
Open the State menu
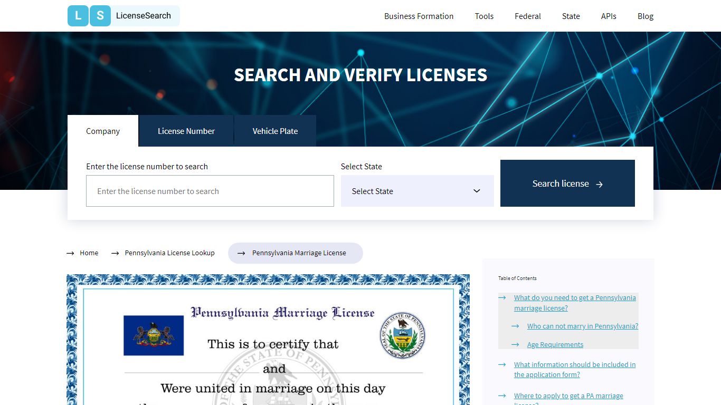pos(571,16)
